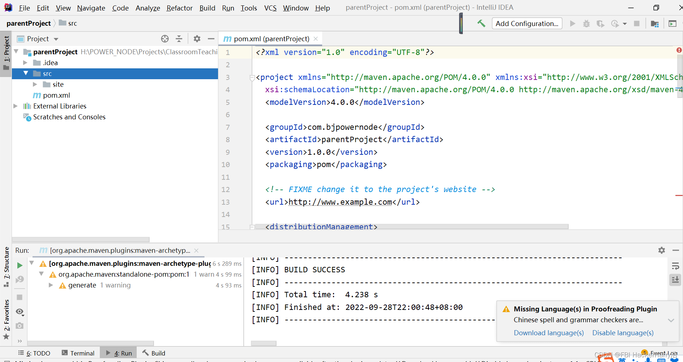This screenshot has height=362, width=683.
Task: Toggle the 7: Structure side tool window
Action: (x=6, y=267)
